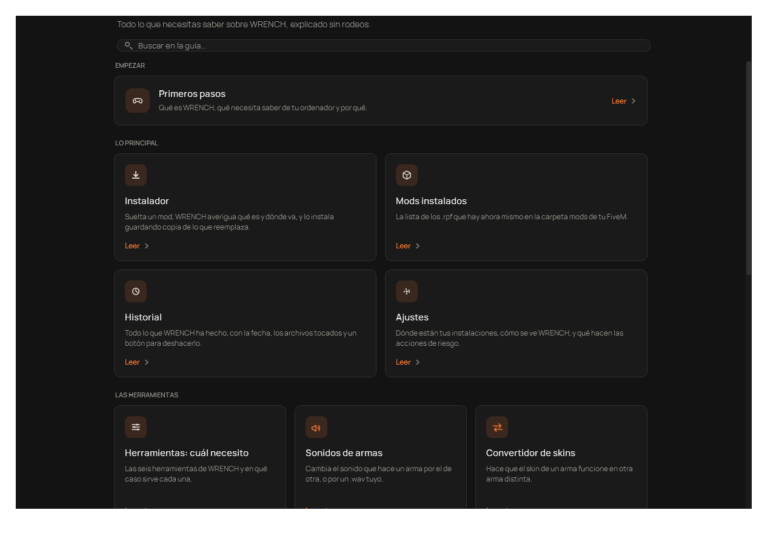Click the "Convertidor de skins" title

(530, 453)
